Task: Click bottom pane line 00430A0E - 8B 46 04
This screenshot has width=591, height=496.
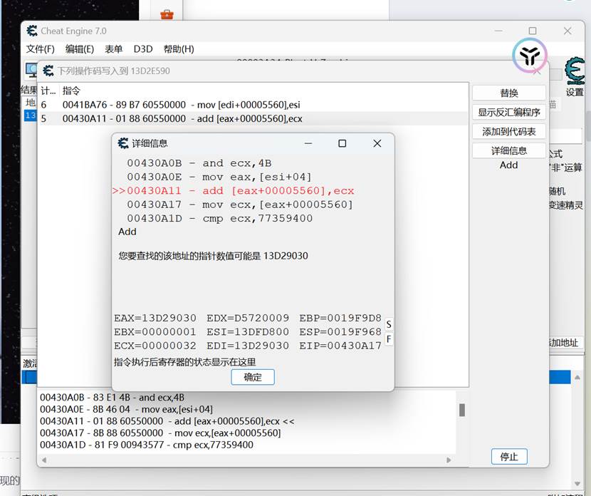Action: pos(126,409)
